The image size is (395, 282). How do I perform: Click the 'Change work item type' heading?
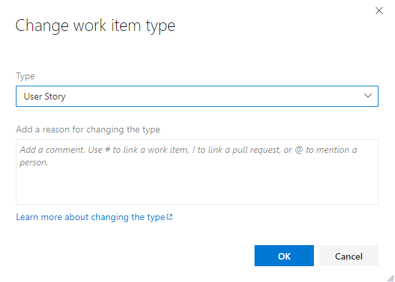[95, 26]
